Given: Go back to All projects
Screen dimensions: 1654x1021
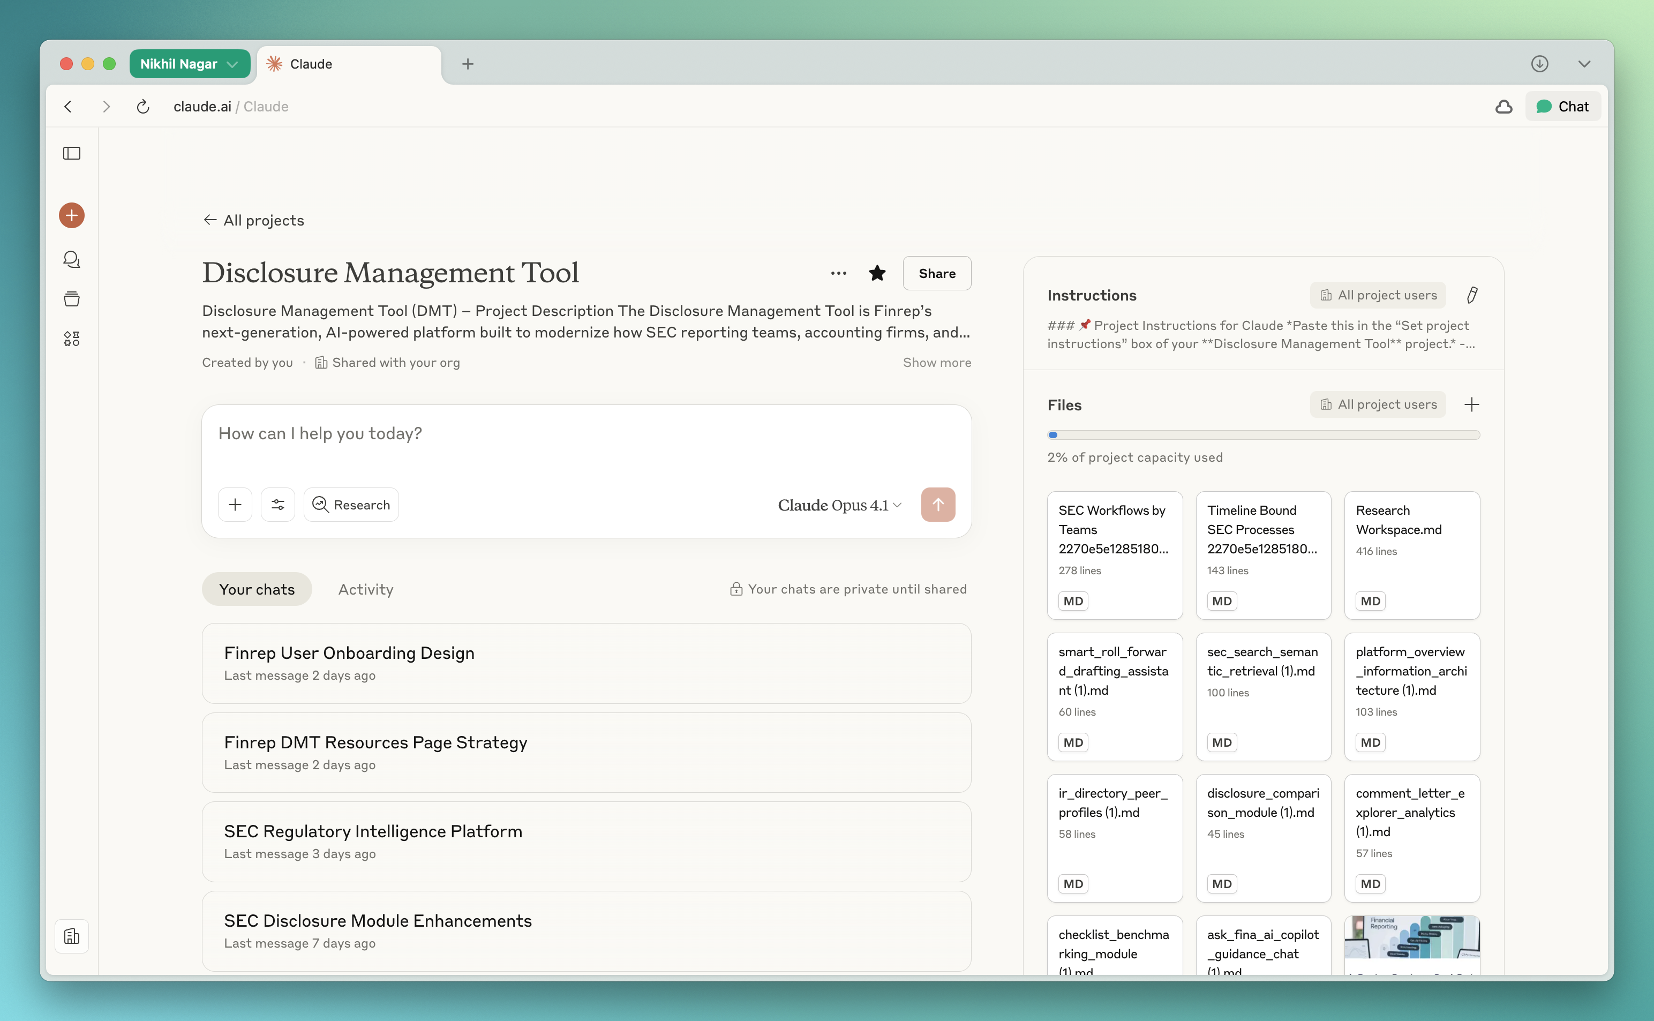Looking at the screenshot, I should point(254,220).
